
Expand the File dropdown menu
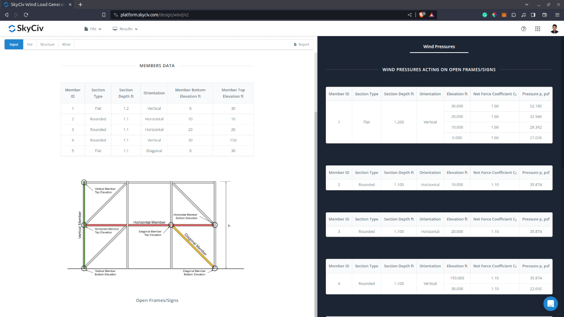(x=93, y=29)
